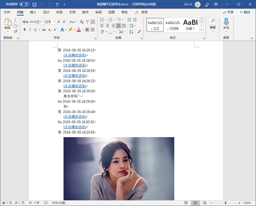The width and height of the screenshot is (256, 206).
Task: Click the Save icon in title bar
Action: 34,4
